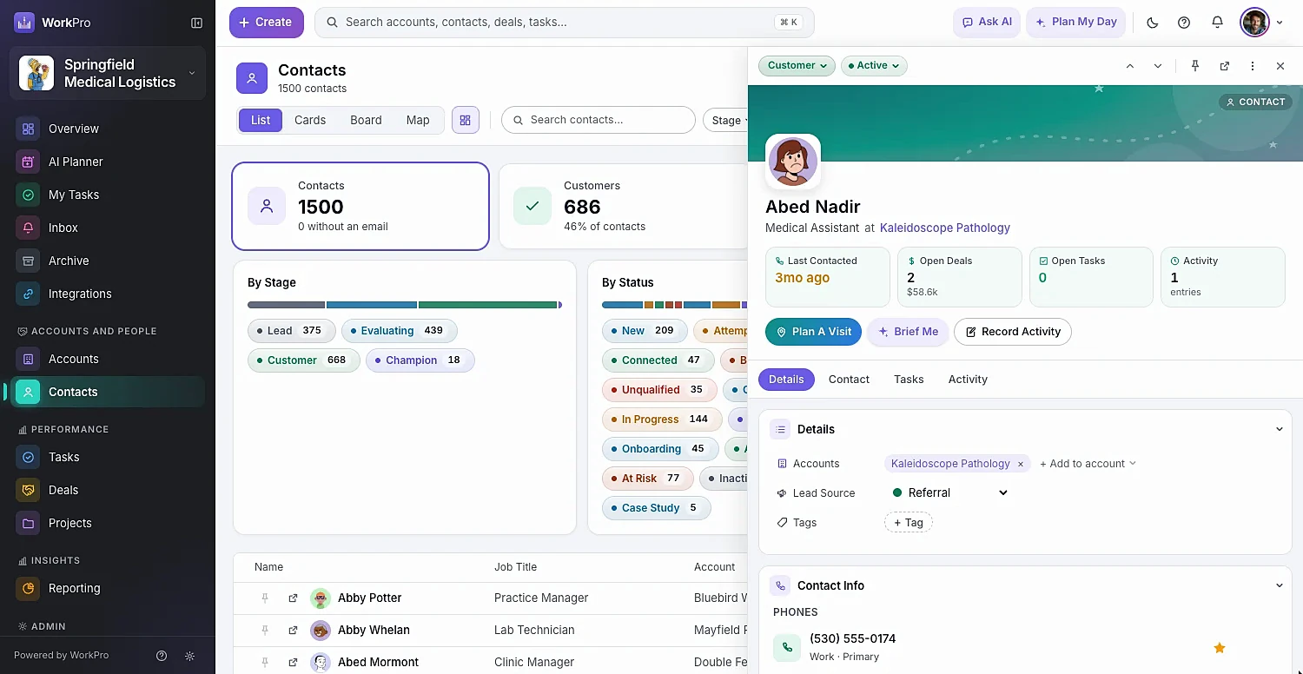Select the Customers 686 summary card
The width and height of the screenshot is (1303, 674).
[623, 207]
